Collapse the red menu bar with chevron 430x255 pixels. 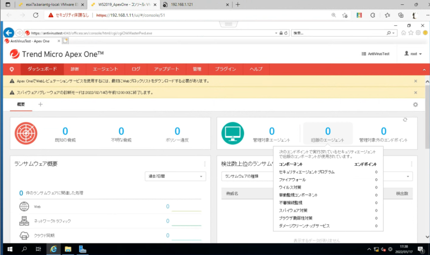[x=424, y=70]
